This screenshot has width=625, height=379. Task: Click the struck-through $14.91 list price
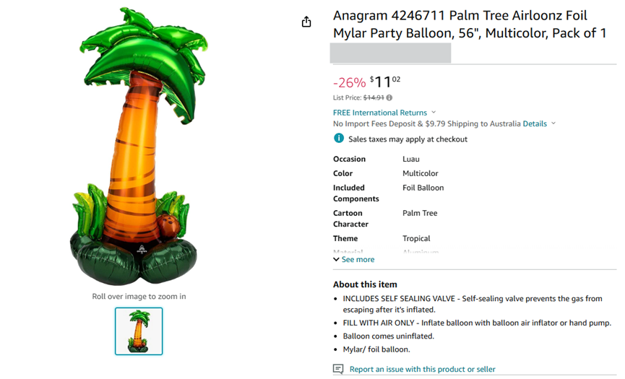coord(374,97)
